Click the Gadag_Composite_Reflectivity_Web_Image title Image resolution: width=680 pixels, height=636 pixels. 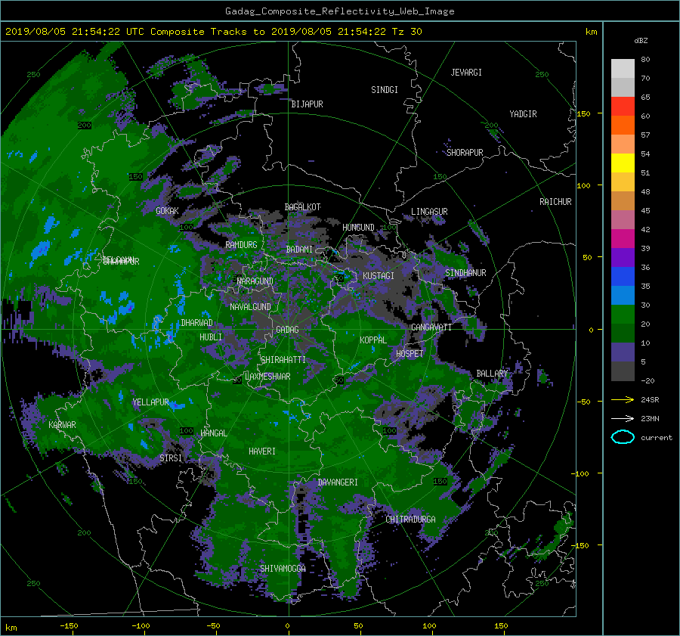(x=339, y=11)
